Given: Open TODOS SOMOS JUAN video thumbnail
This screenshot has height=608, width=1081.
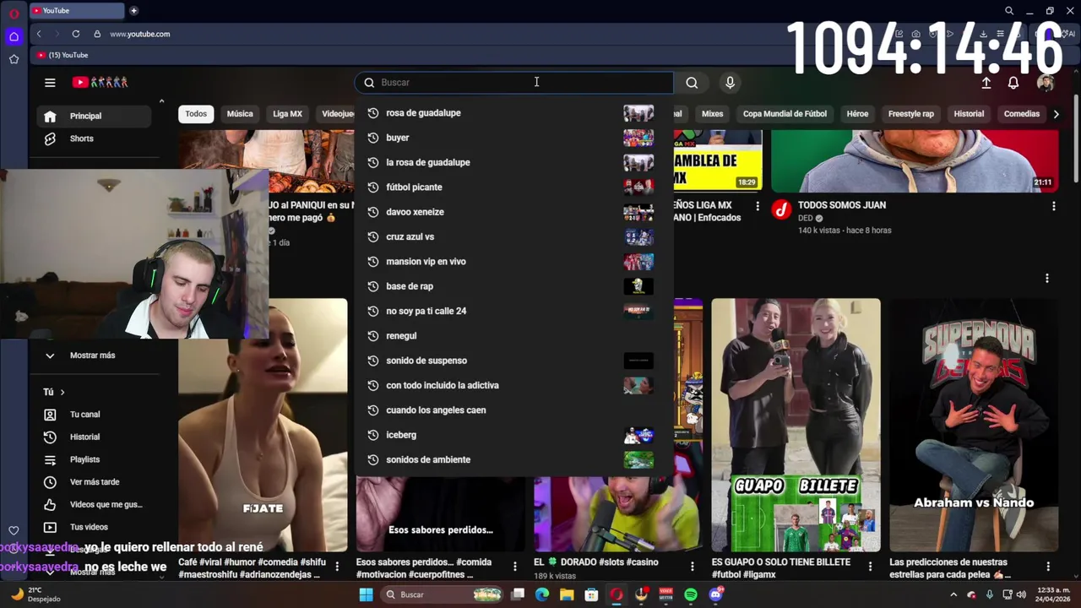Looking at the screenshot, I should [915, 161].
